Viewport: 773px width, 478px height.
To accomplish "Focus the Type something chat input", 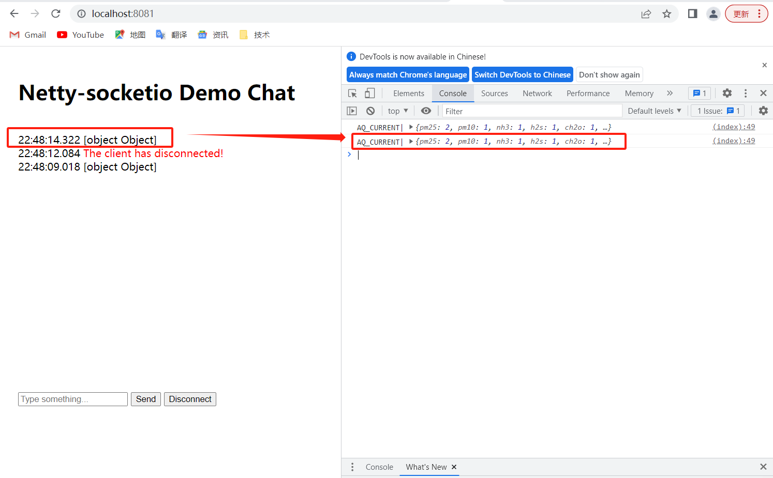I will click(x=73, y=399).
